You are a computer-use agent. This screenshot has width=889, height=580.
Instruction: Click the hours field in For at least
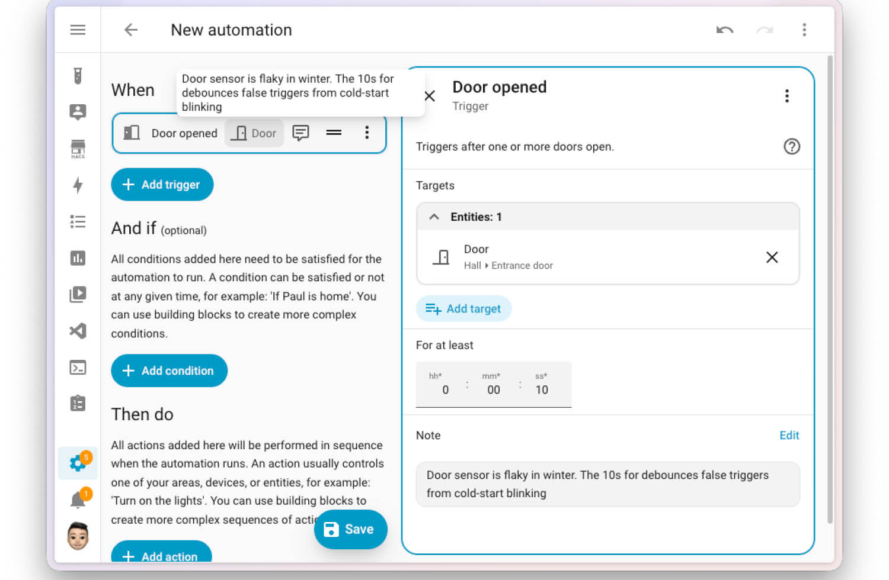coord(442,384)
